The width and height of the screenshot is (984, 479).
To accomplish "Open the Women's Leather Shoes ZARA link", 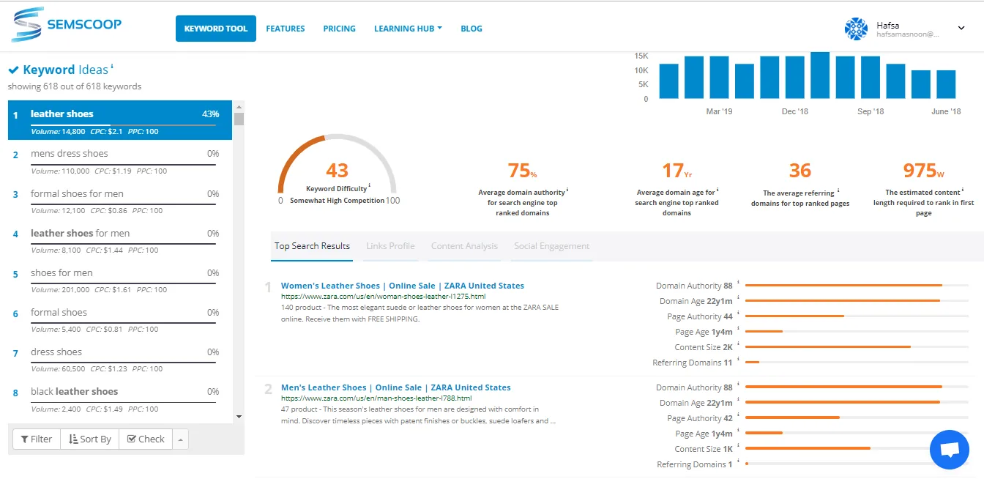I will (x=402, y=285).
